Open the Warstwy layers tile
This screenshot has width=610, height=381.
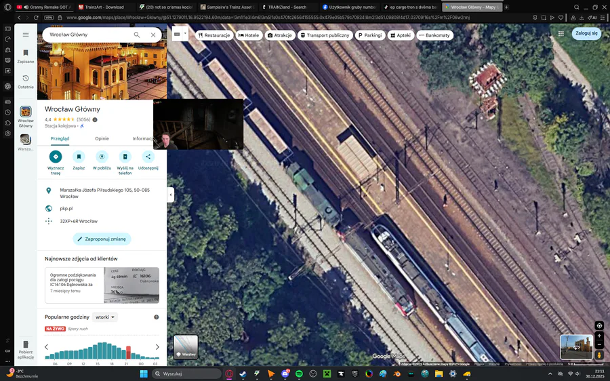coord(186,346)
